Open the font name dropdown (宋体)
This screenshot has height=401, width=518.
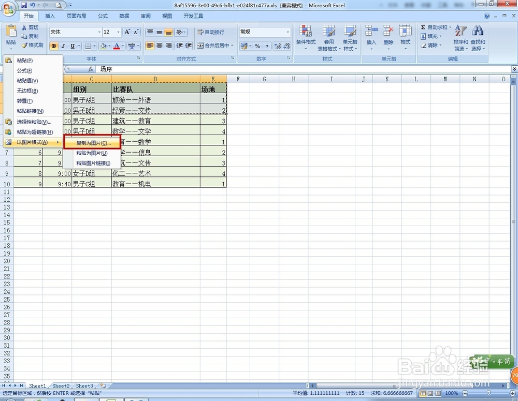99,32
